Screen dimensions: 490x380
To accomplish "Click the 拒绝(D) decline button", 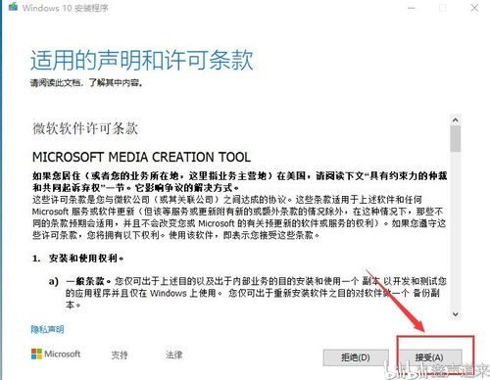I will pos(356,357).
